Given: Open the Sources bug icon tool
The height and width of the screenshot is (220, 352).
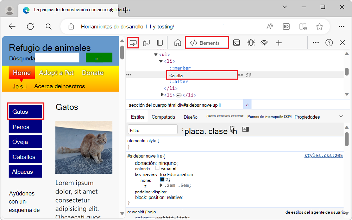Looking at the screenshot, I should (251, 42).
